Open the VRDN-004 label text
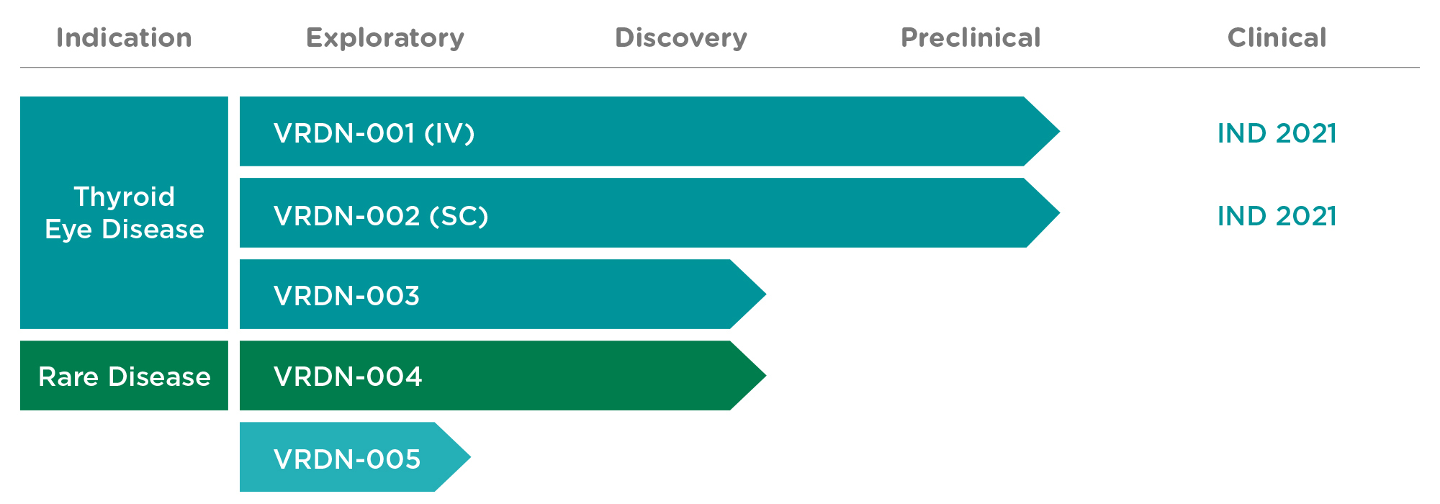 [x=348, y=376]
